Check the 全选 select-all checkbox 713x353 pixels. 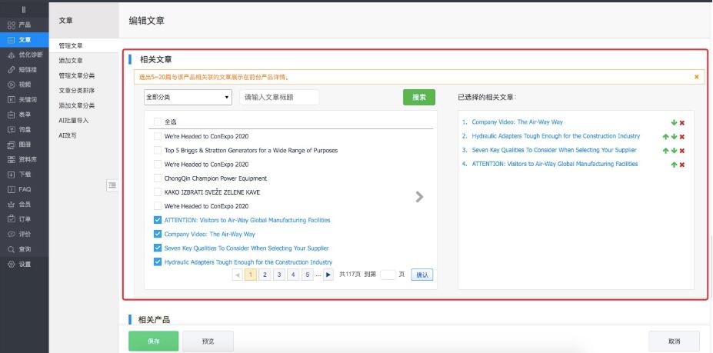coord(158,122)
